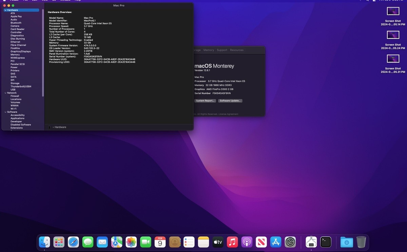Select Apple Pay in the sidebar

(16, 16)
